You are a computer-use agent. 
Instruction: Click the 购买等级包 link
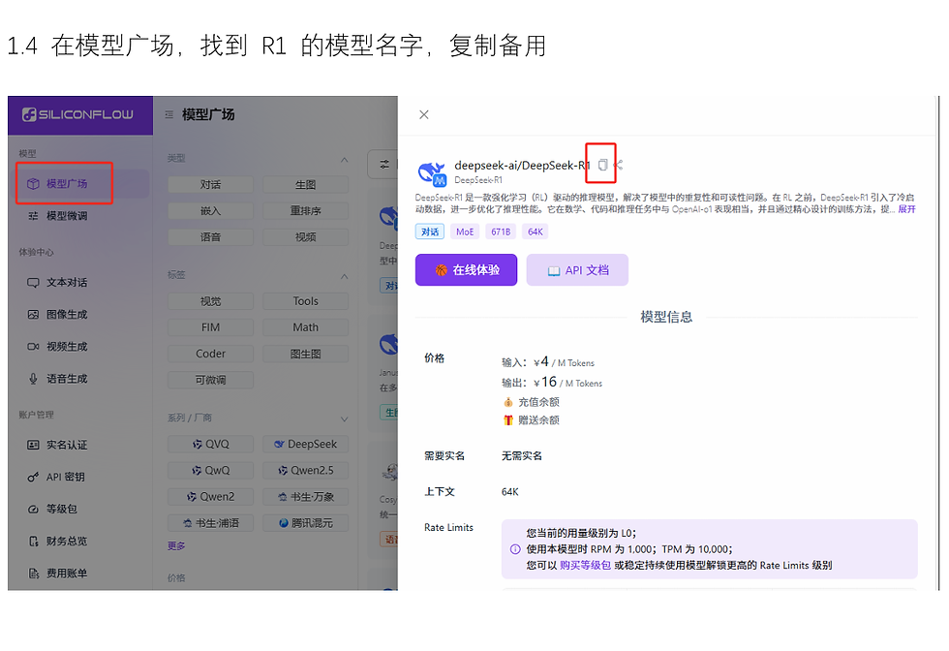585,565
